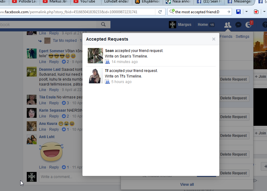The height and width of the screenshot is (191, 267).
Task: Click Tf name link in notification
Action: point(107,70)
